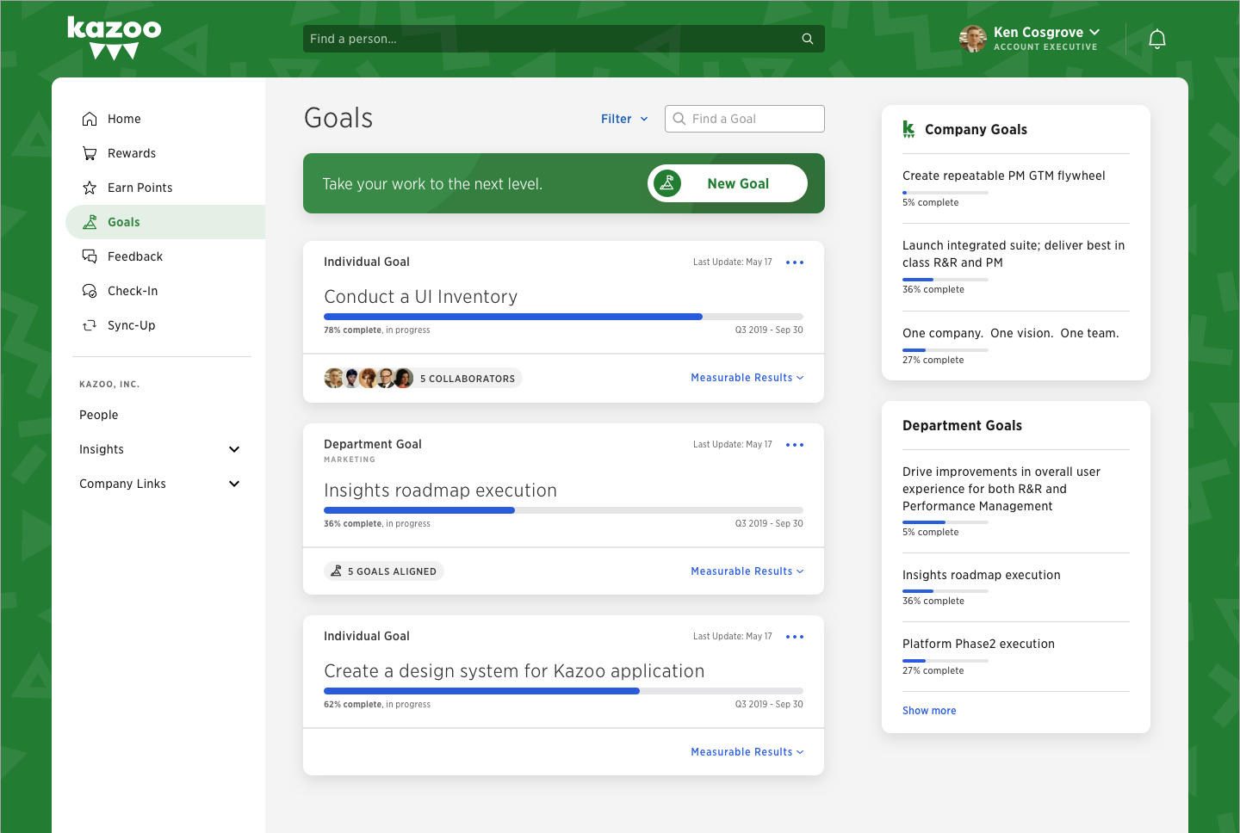Click the Sync-Up arrows icon
This screenshot has height=833, width=1240.
click(x=90, y=325)
